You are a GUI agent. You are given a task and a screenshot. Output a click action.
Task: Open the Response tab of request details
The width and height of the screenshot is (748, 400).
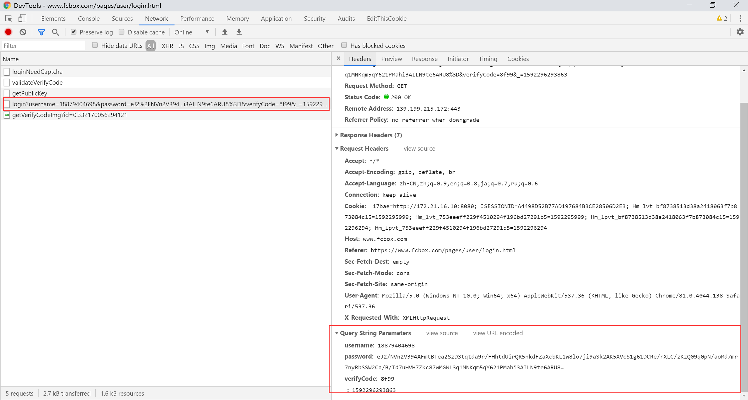pos(425,59)
